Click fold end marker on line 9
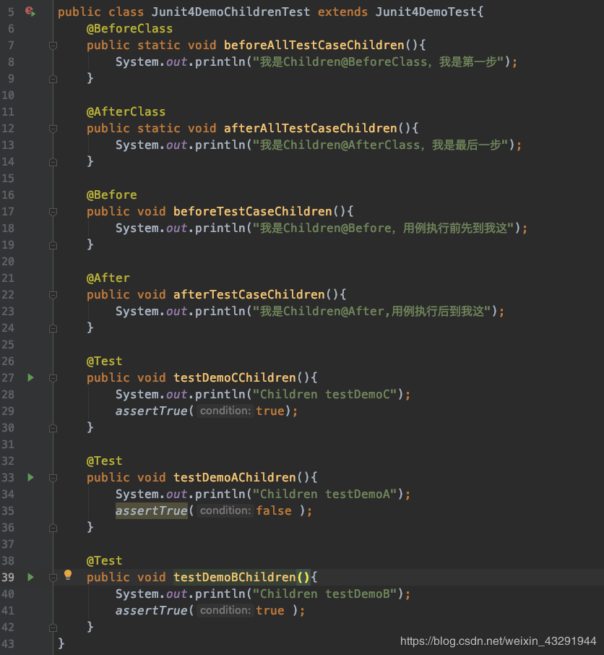The image size is (604, 655). [53, 79]
